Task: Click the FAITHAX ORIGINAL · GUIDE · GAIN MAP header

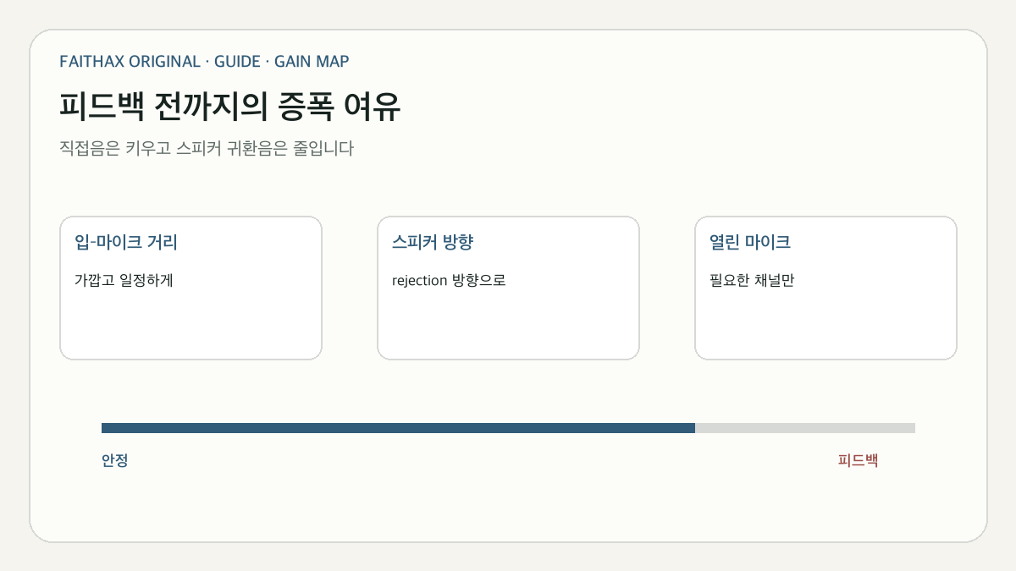Action: pos(204,62)
